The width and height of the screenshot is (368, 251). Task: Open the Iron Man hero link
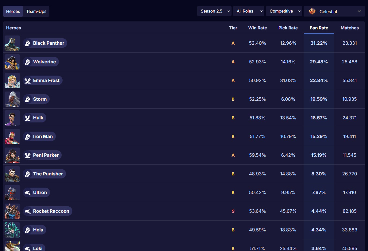pyautogui.click(x=39, y=137)
